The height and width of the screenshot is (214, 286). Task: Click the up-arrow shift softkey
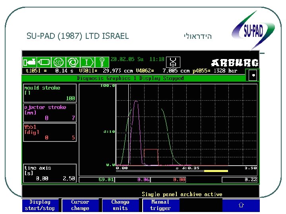pos(241,205)
